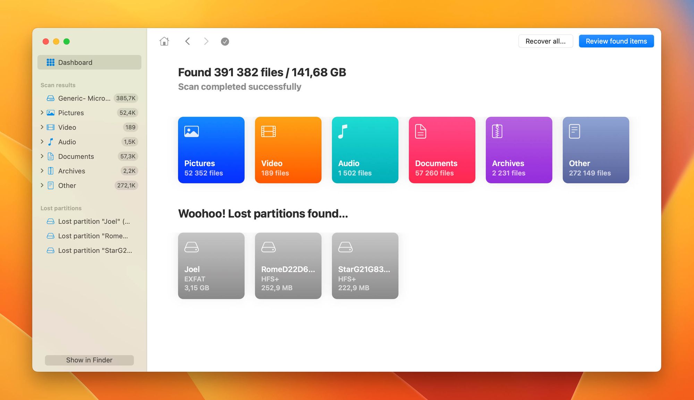
Task: Click the Home navigation icon
Action: [x=164, y=41]
